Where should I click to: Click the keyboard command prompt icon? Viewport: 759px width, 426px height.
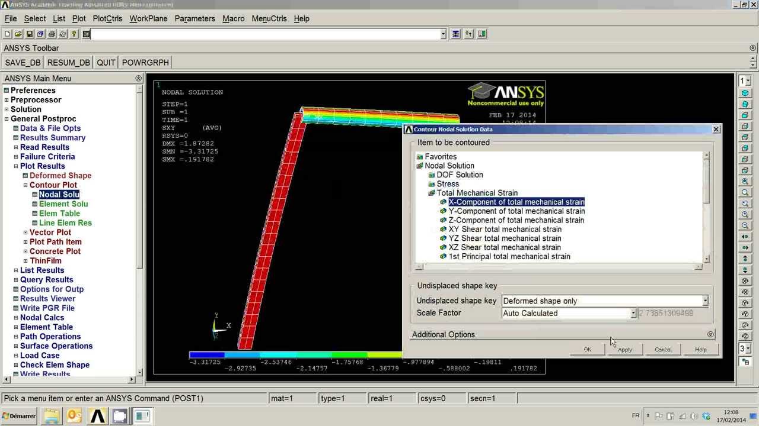(x=87, y=34)
